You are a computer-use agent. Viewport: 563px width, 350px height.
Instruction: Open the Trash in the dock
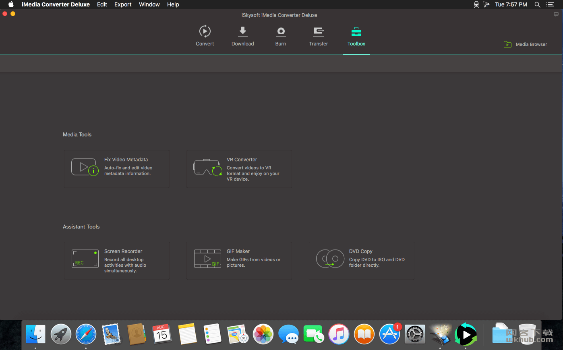[527, 334]
